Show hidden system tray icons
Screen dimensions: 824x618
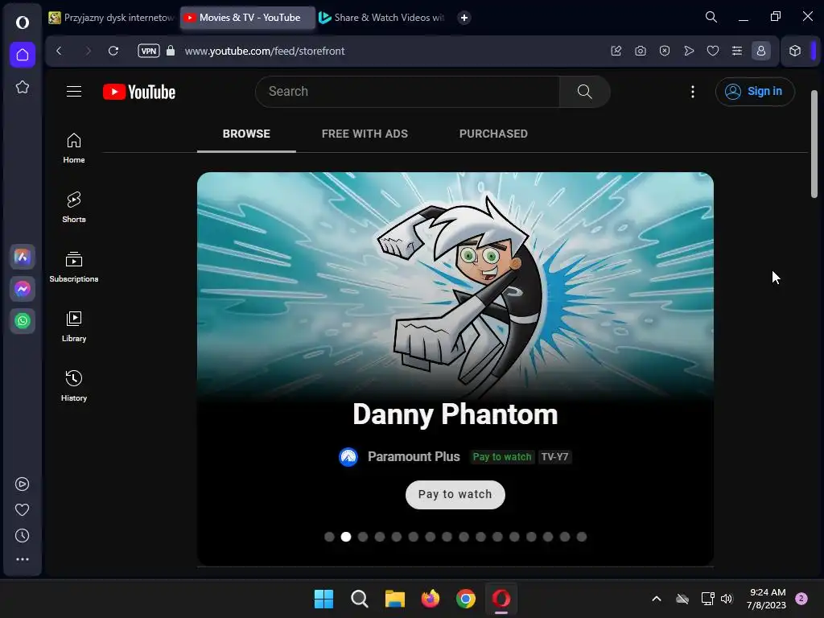(657, 599)
